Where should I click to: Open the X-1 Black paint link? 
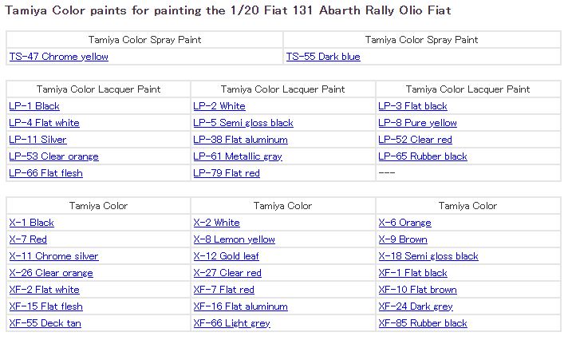point(31,223)
